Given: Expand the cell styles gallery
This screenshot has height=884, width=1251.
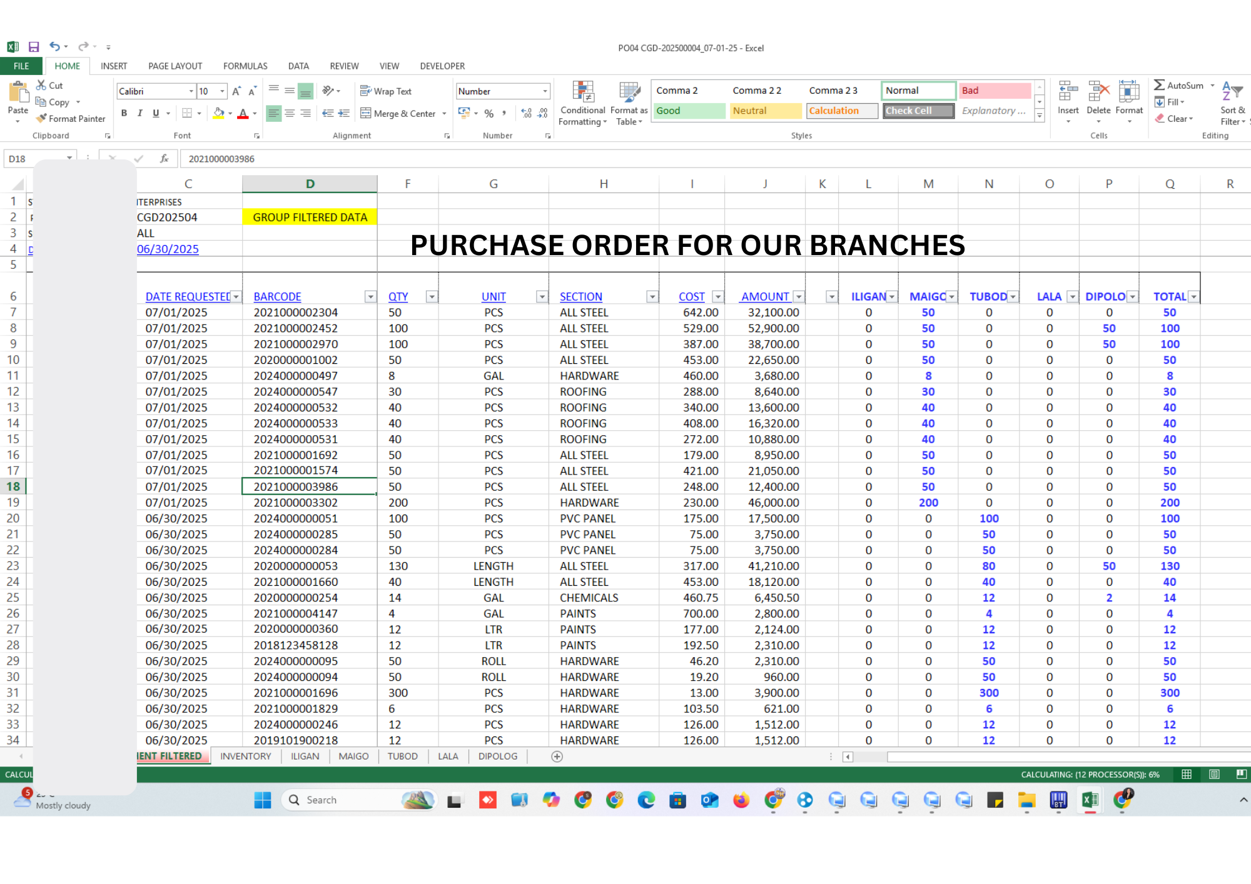Looking at the screenshot, I should coord(1040,116).
